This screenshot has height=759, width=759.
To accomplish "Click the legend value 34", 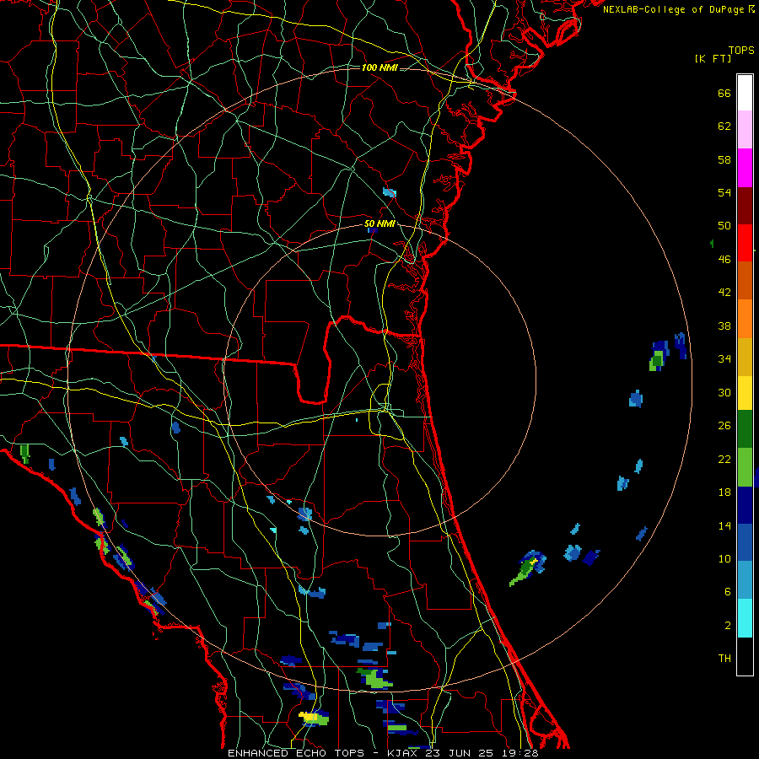I will (x=724, y=359).
